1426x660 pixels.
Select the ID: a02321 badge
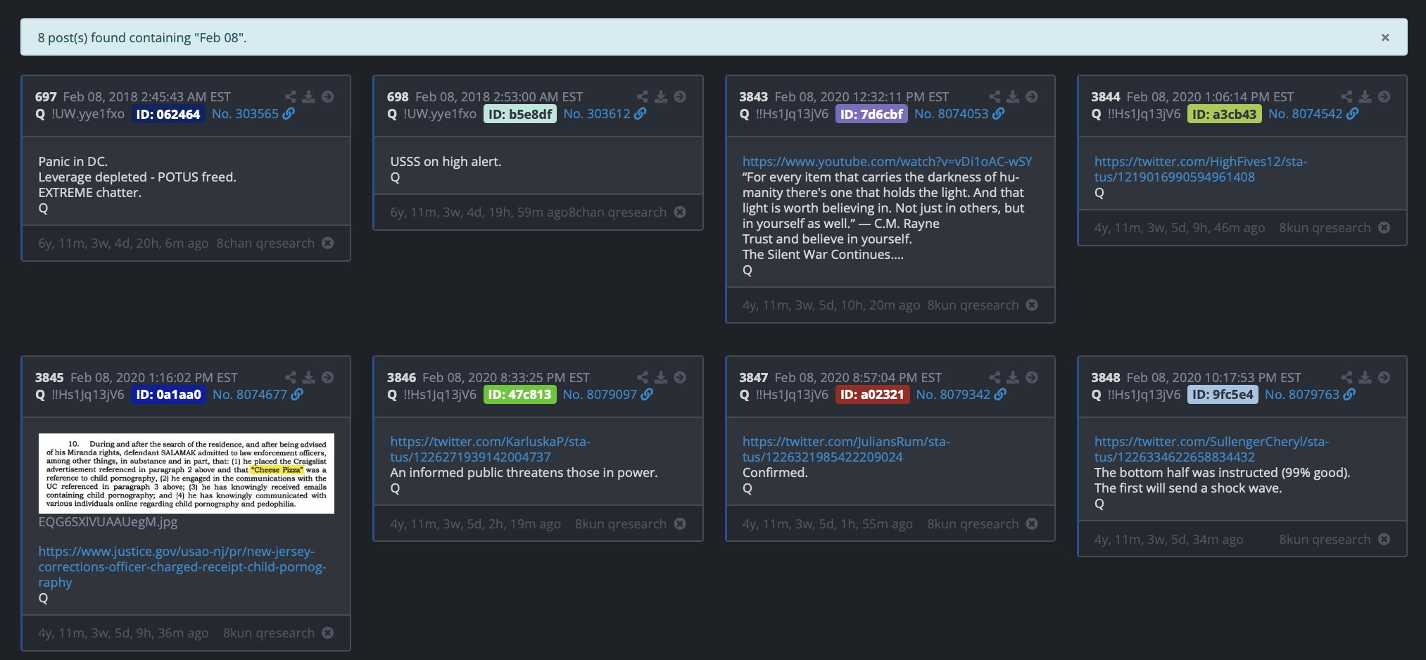(872, 395)
